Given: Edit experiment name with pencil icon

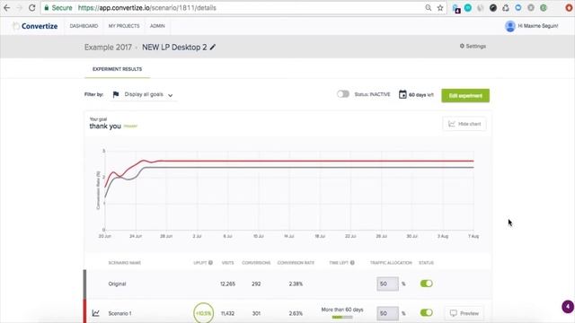Looking at the screenshot, I should tap(213, 47).
